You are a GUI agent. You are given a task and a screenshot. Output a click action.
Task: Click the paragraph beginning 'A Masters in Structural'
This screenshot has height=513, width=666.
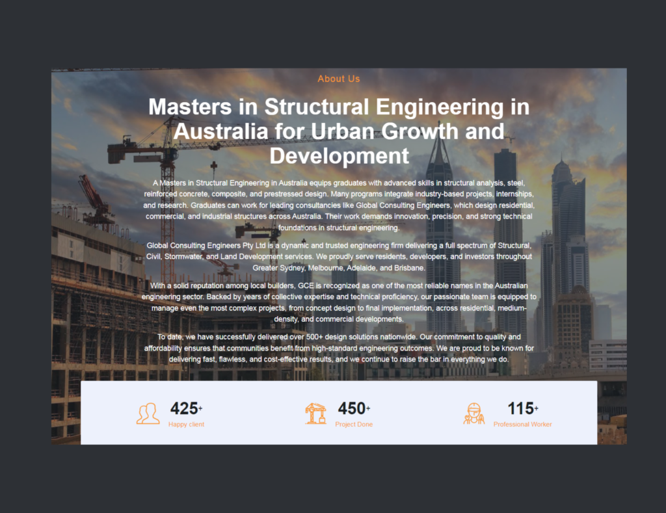coord(338,205)
